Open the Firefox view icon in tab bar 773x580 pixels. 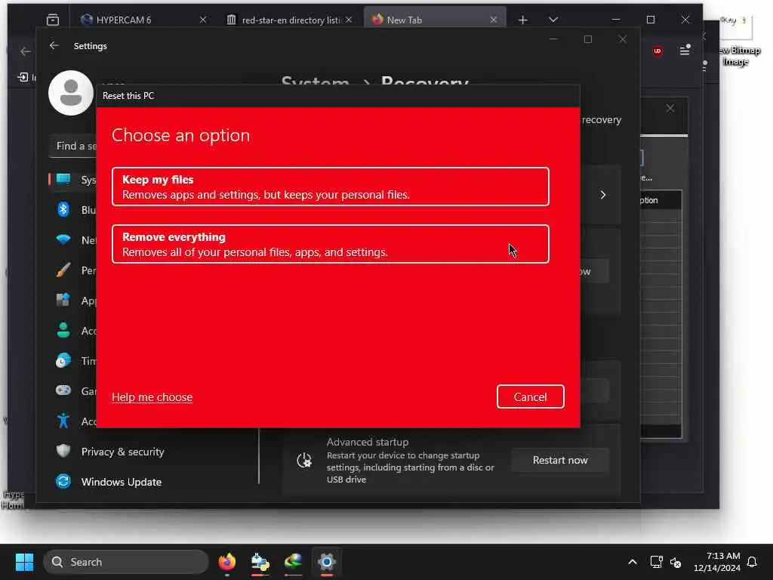tap(53, 20)
